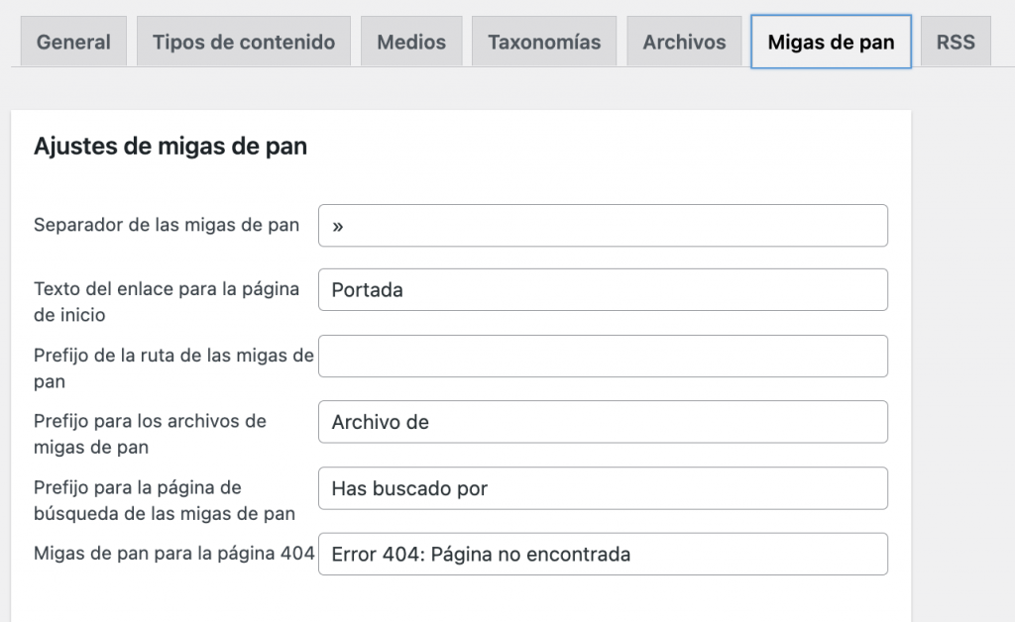Click the Prefijo de la ruta label
1015x622 pixels.
click(172, 356)
